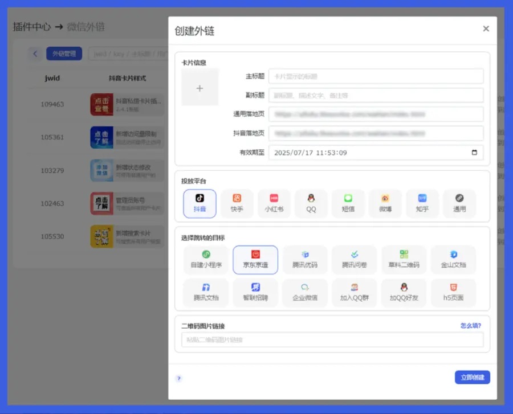
Task: Click card thumbnail for jwid 105530
Action: tap(102, 236)
